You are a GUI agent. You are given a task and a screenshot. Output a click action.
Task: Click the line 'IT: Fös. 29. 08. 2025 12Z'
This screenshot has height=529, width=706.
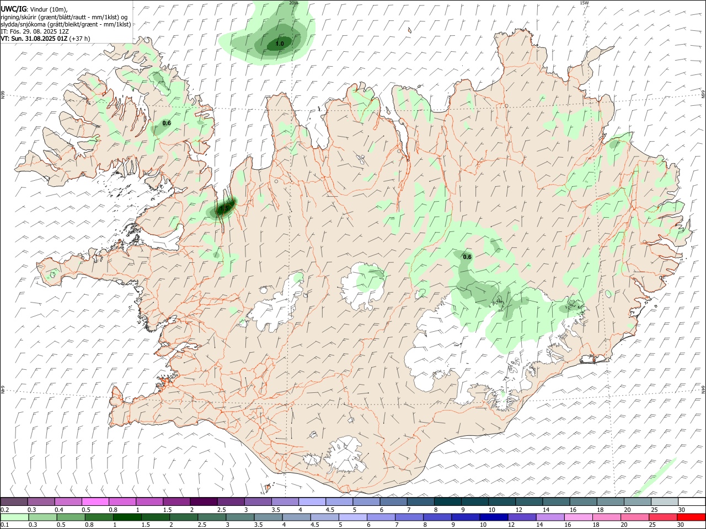[35, 31]
